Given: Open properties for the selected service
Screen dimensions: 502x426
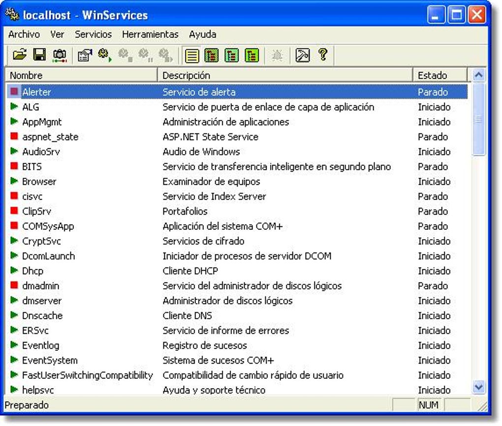Looking at the screenshot, I should [85, 56].
